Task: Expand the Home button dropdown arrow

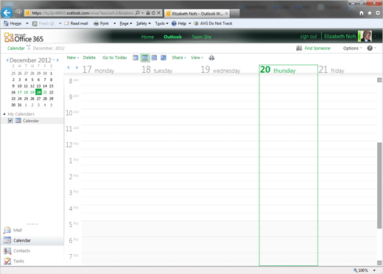Action: tap(27, 24)
